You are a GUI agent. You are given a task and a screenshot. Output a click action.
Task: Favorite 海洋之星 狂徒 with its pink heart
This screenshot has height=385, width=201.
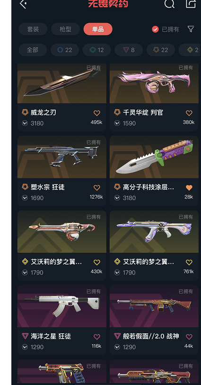(x=96, y=337)
